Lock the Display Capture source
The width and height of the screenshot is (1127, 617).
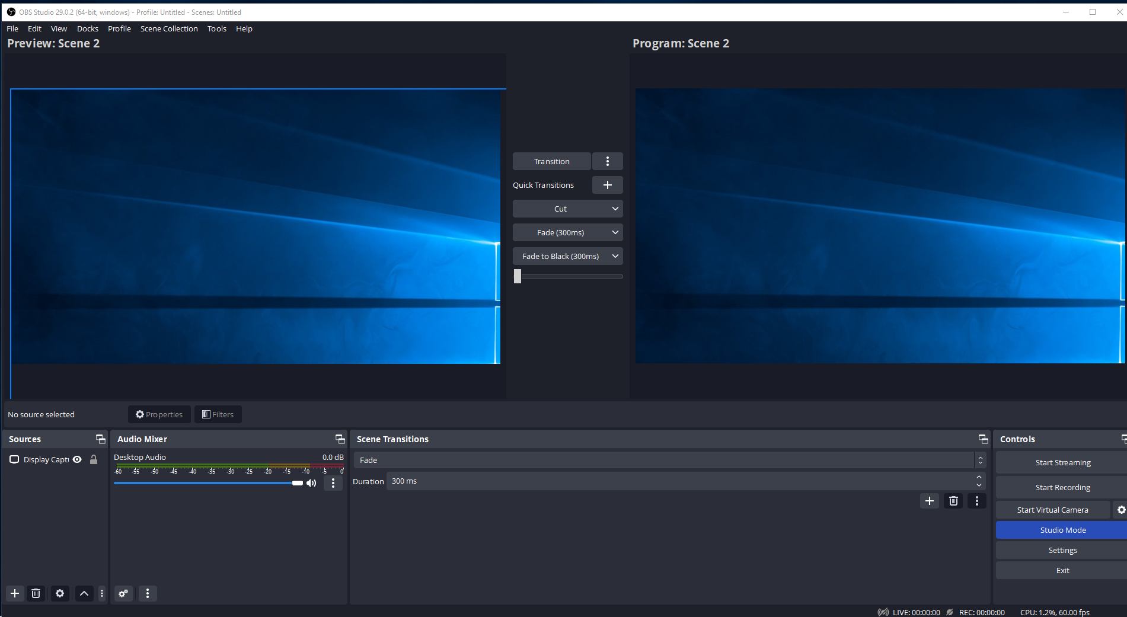94,459
